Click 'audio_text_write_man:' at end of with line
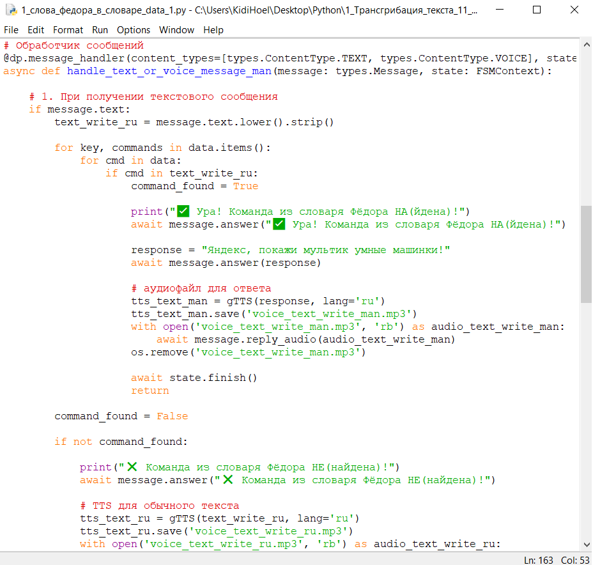 click(x=498, y=327)
